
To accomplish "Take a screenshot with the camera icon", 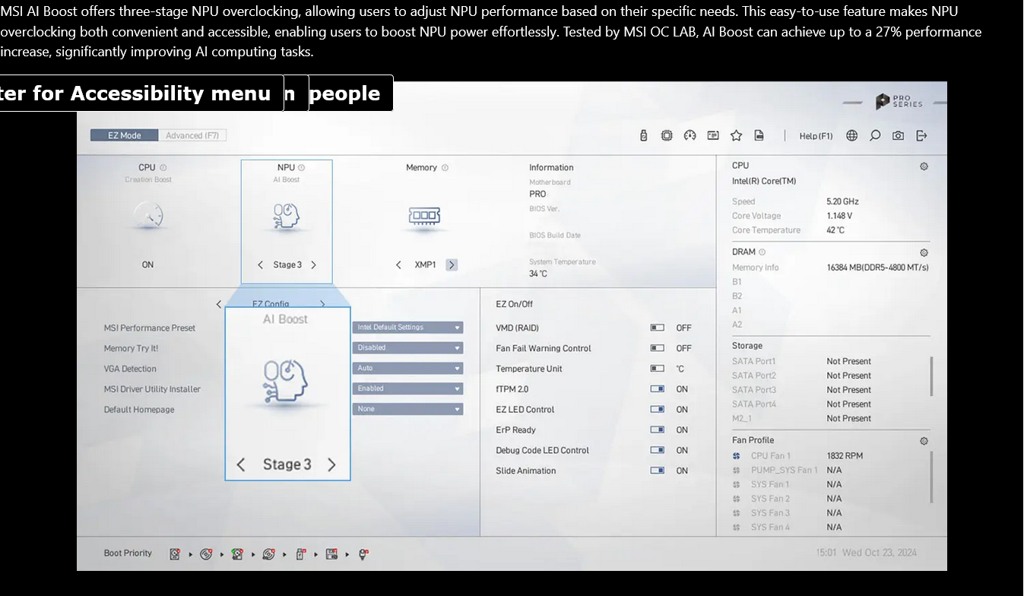I will tap(898, 135).
